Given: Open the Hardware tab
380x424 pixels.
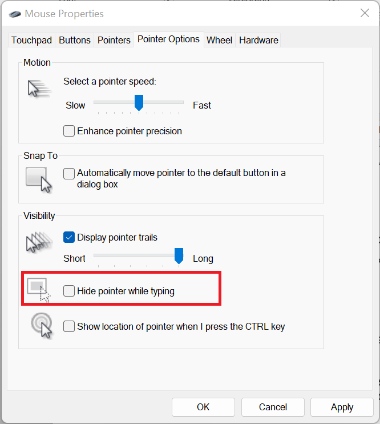Looking at the screenshot, I should [x=258, y=40].
